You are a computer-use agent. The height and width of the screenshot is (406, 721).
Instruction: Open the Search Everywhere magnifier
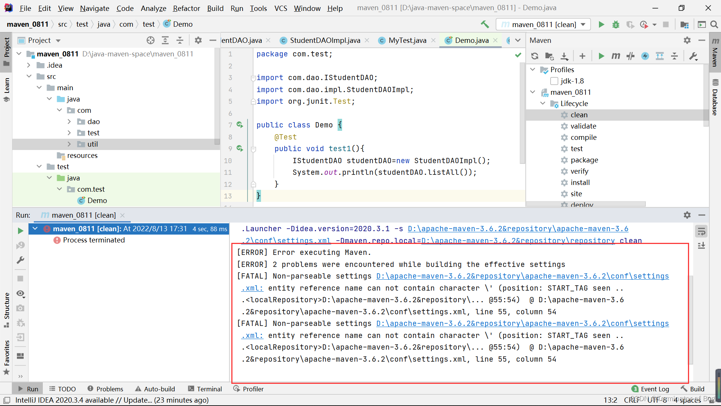pyautogui.click(x=714, y=24)
